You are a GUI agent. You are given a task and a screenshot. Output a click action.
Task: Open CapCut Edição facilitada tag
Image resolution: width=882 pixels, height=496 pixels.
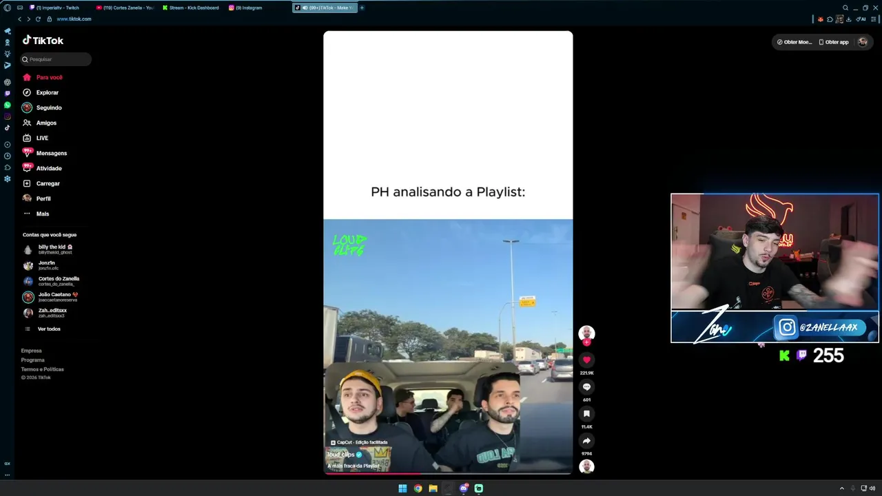point(359,442)
